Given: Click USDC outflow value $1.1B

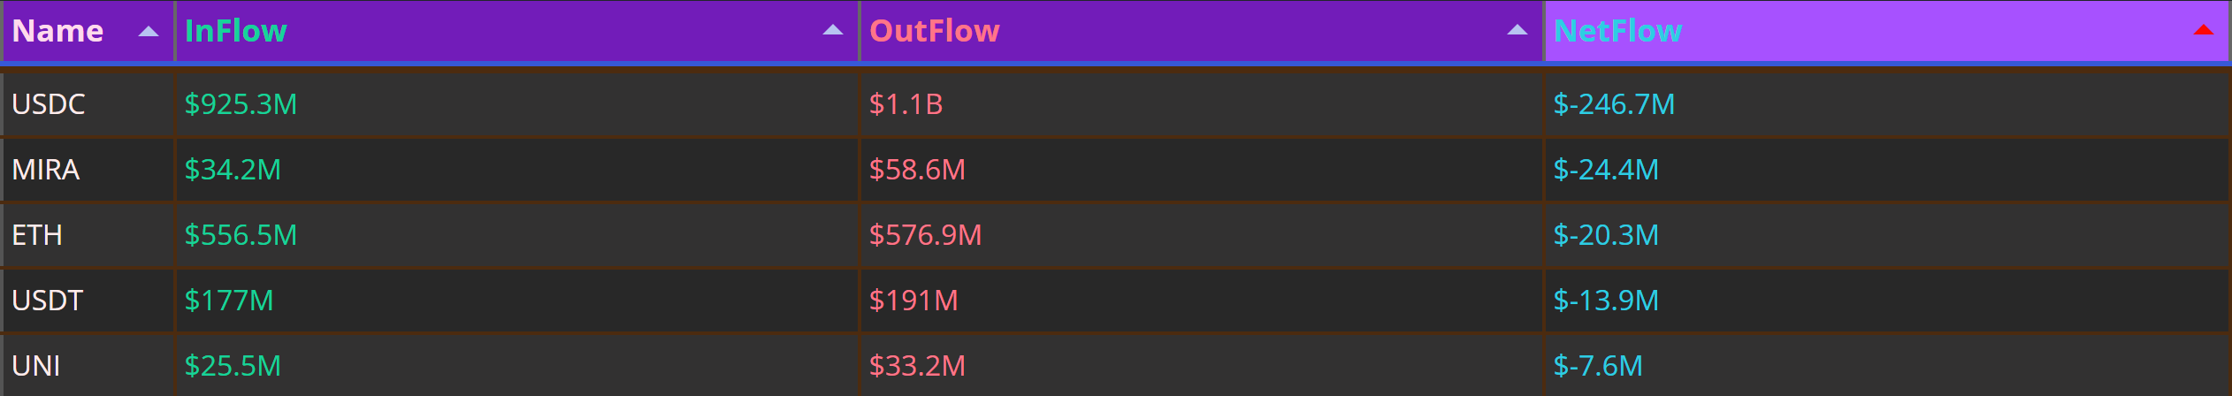Looking at the screenshot, I should click(906, 104).
